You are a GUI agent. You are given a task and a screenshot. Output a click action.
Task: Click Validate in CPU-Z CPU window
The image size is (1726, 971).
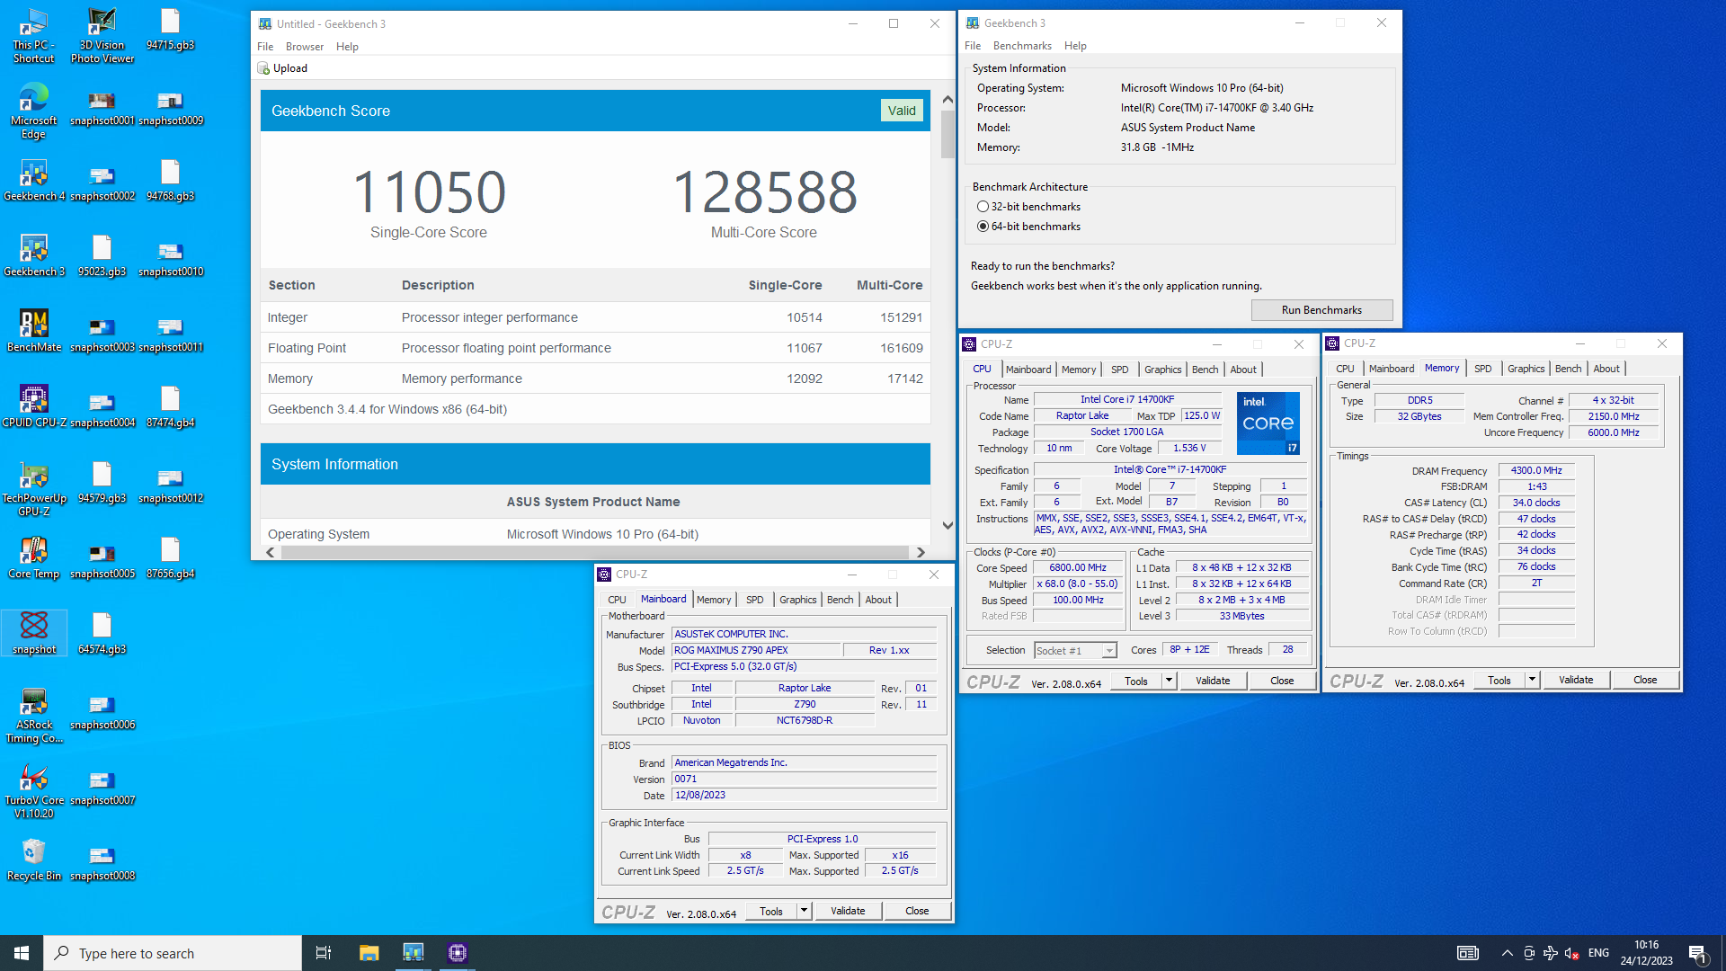[1213, 681]
